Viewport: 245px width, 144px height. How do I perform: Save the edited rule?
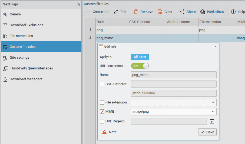coord(207,132)
